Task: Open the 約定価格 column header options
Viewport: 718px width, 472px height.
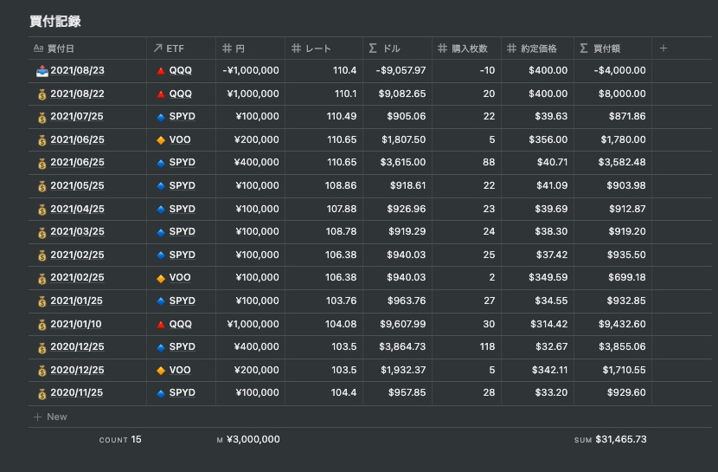Action: point(536,48)
